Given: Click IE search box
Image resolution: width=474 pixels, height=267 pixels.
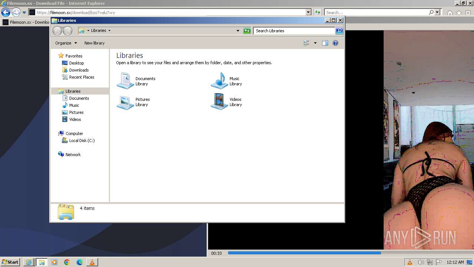Looking at the screenshot, I should (376, 13).
